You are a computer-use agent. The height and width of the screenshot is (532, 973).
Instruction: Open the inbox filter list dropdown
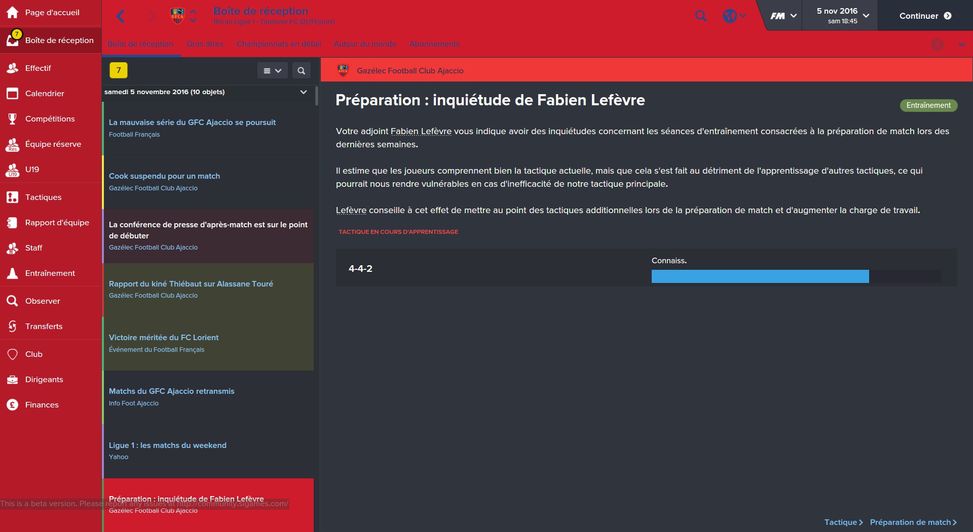tap(273, 70)
